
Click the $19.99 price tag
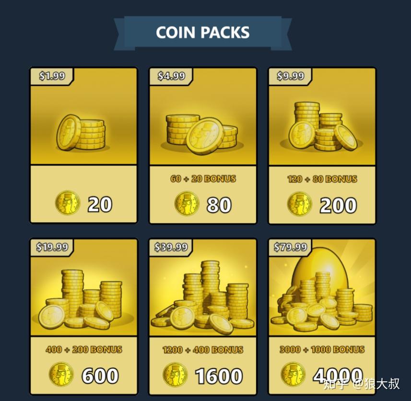pos(52,247)
